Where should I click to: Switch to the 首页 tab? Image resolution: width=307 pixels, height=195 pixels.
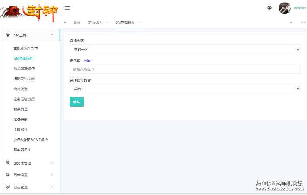(77, 22)
